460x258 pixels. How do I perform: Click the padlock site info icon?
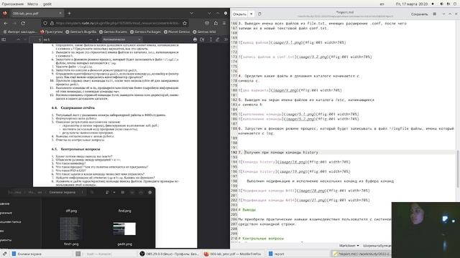[x=52, y=23]
